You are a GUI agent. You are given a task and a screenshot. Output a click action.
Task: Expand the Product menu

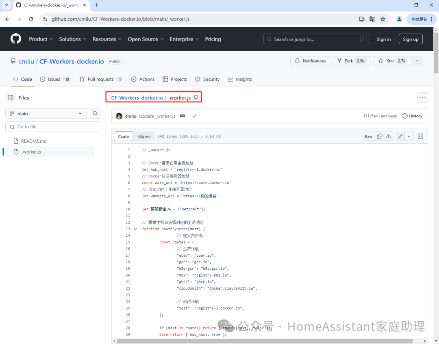(41, 39)
